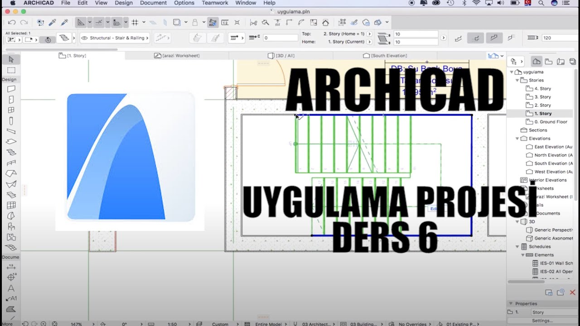580x326 pixels.
Task: Select the Dimension tool
Action: (x=11, y=267)
